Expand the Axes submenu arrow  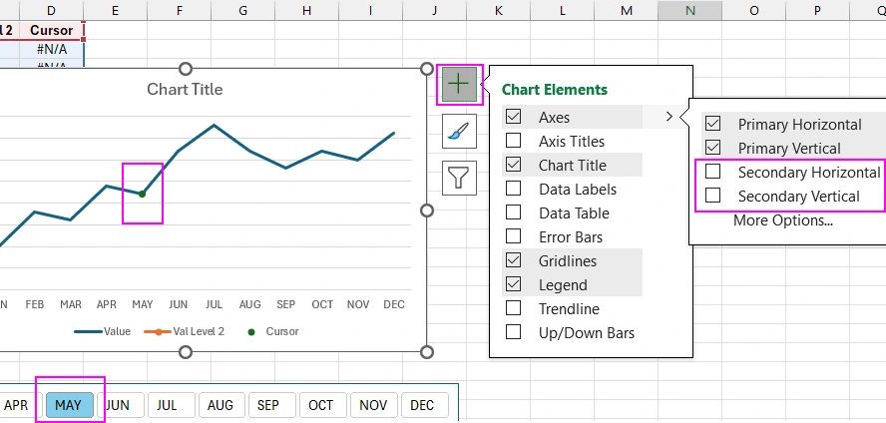click(669, 118)
